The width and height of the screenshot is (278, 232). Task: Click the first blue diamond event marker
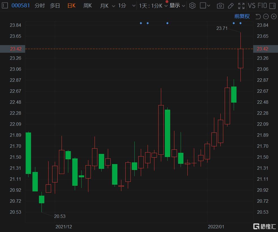(141, 23)
